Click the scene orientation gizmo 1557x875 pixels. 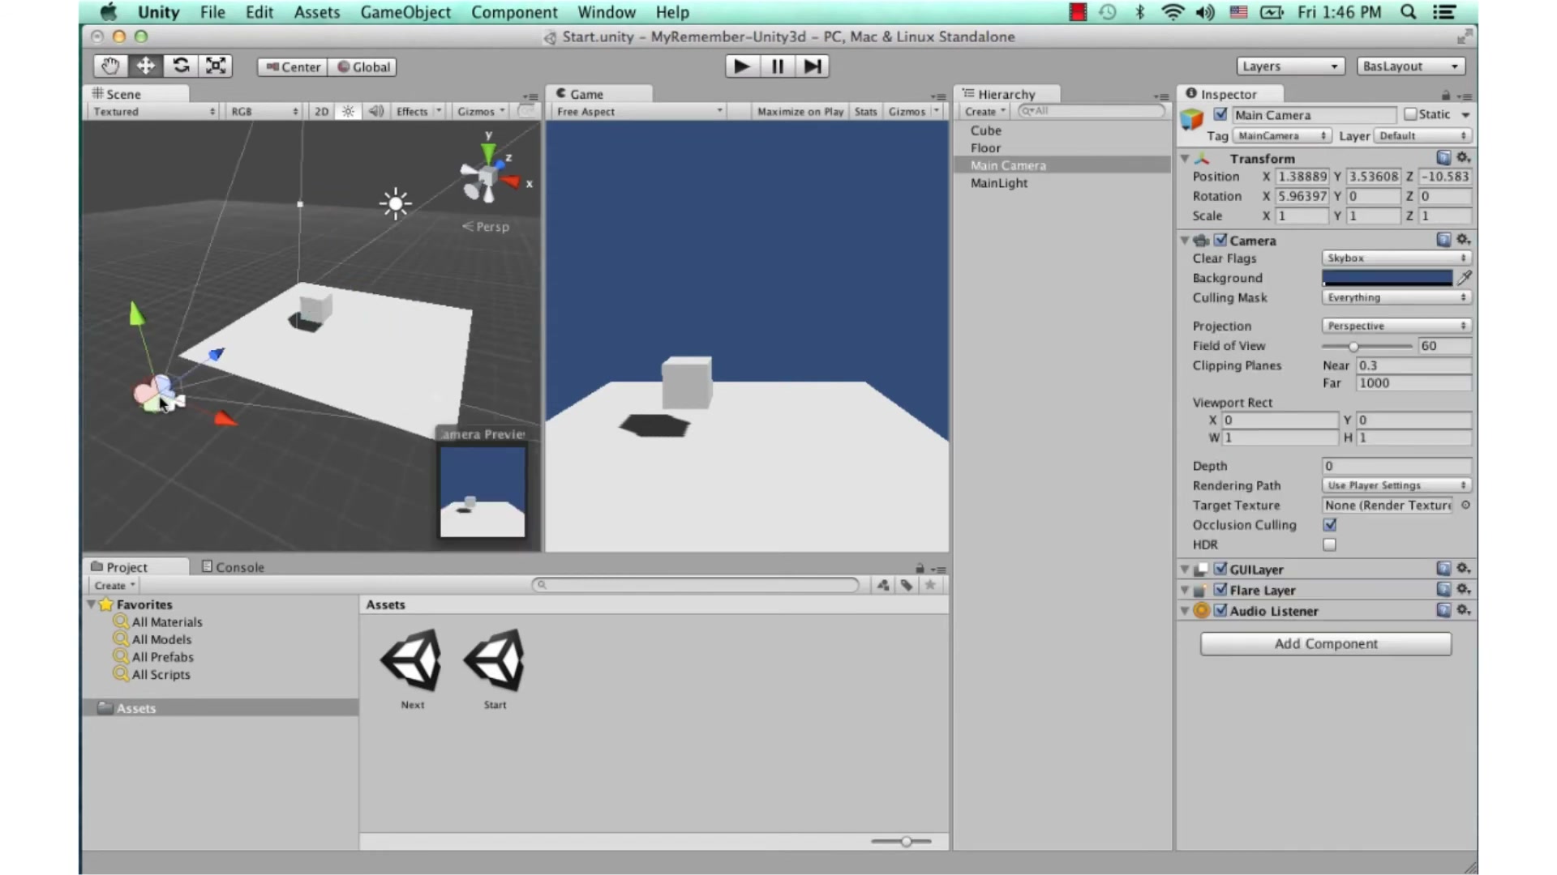(x=487, y=176)
